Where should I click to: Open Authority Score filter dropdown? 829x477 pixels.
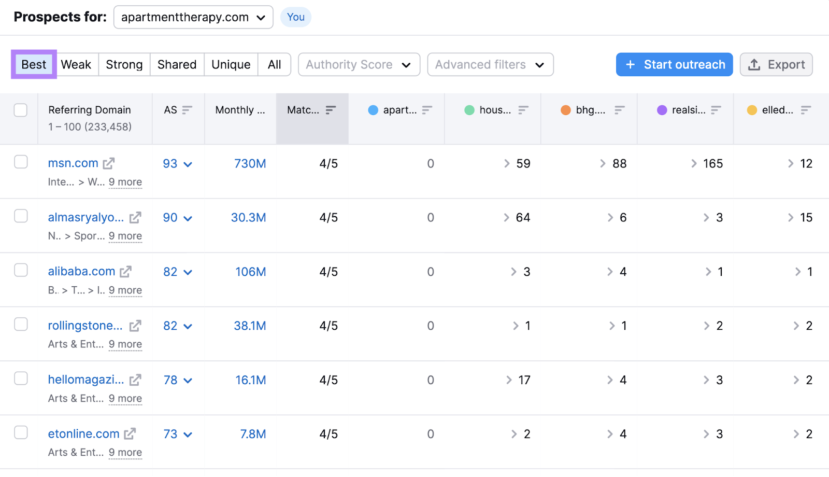(x=359, y=65)
